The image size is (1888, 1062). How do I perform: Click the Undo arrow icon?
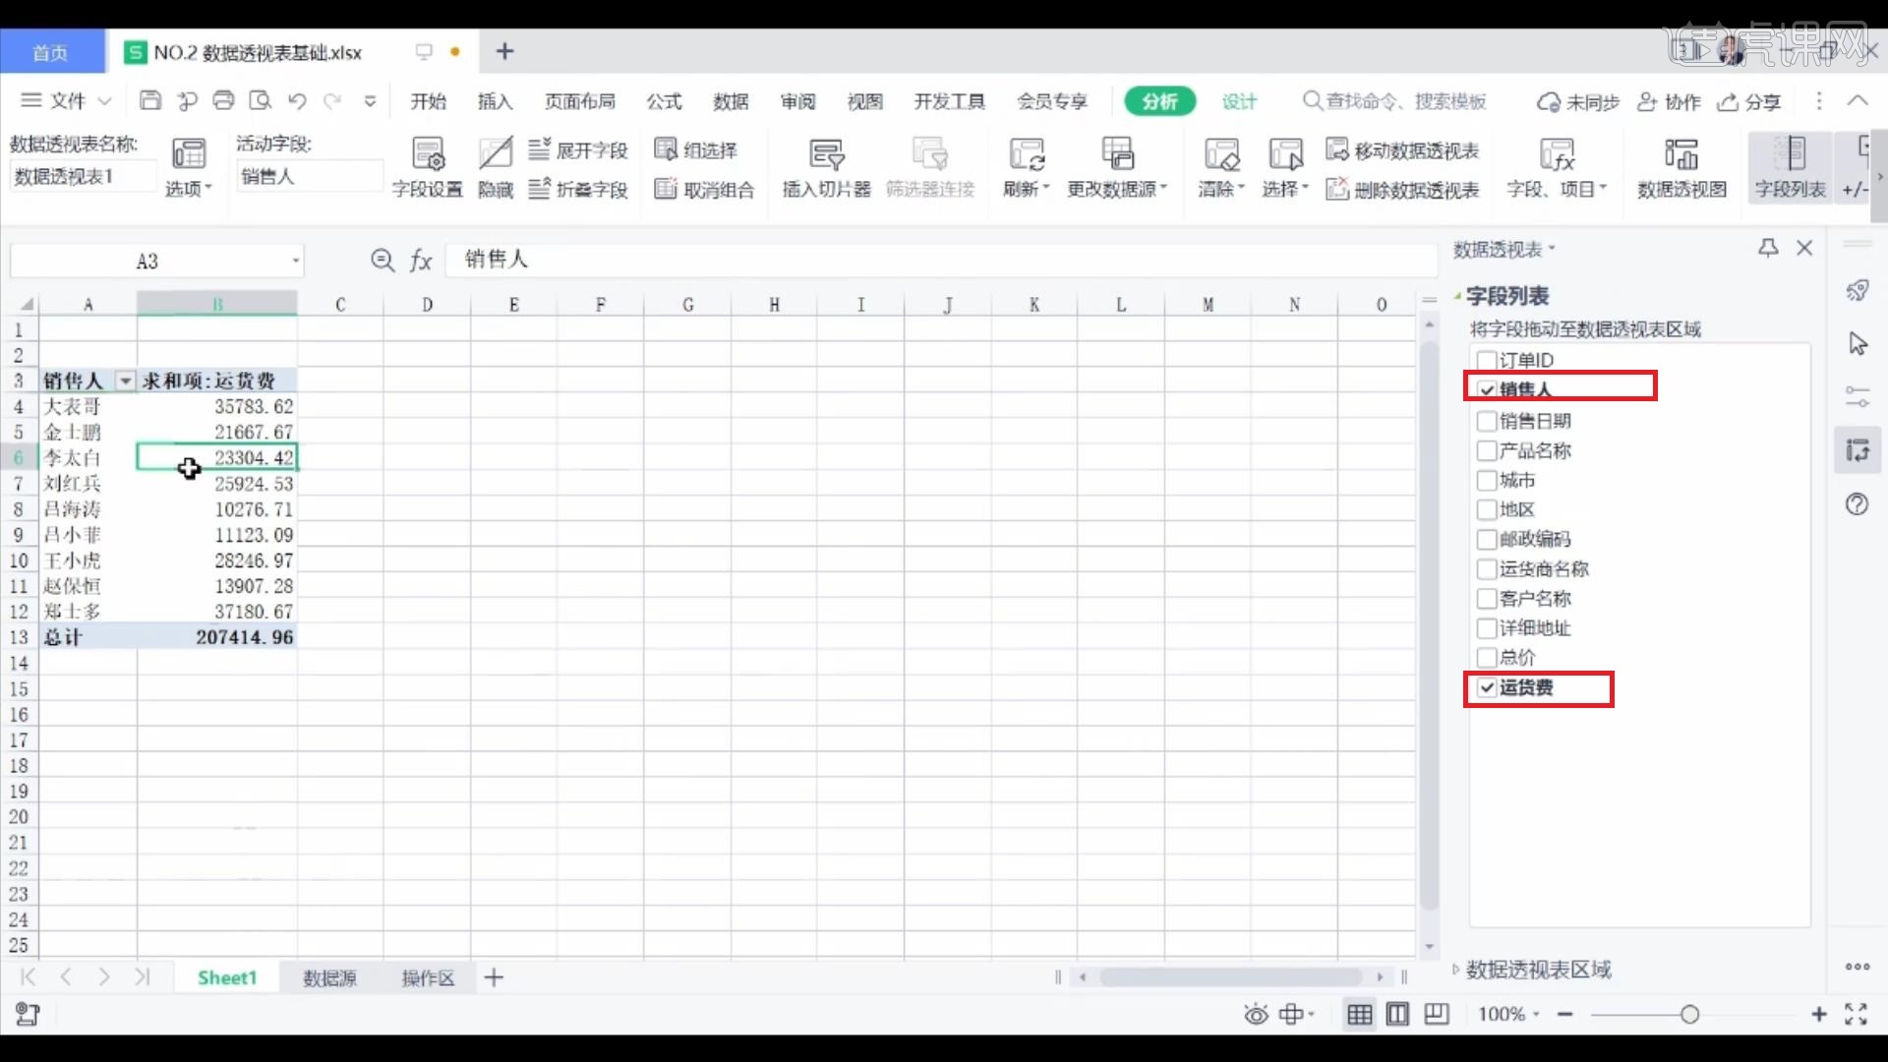297,100
